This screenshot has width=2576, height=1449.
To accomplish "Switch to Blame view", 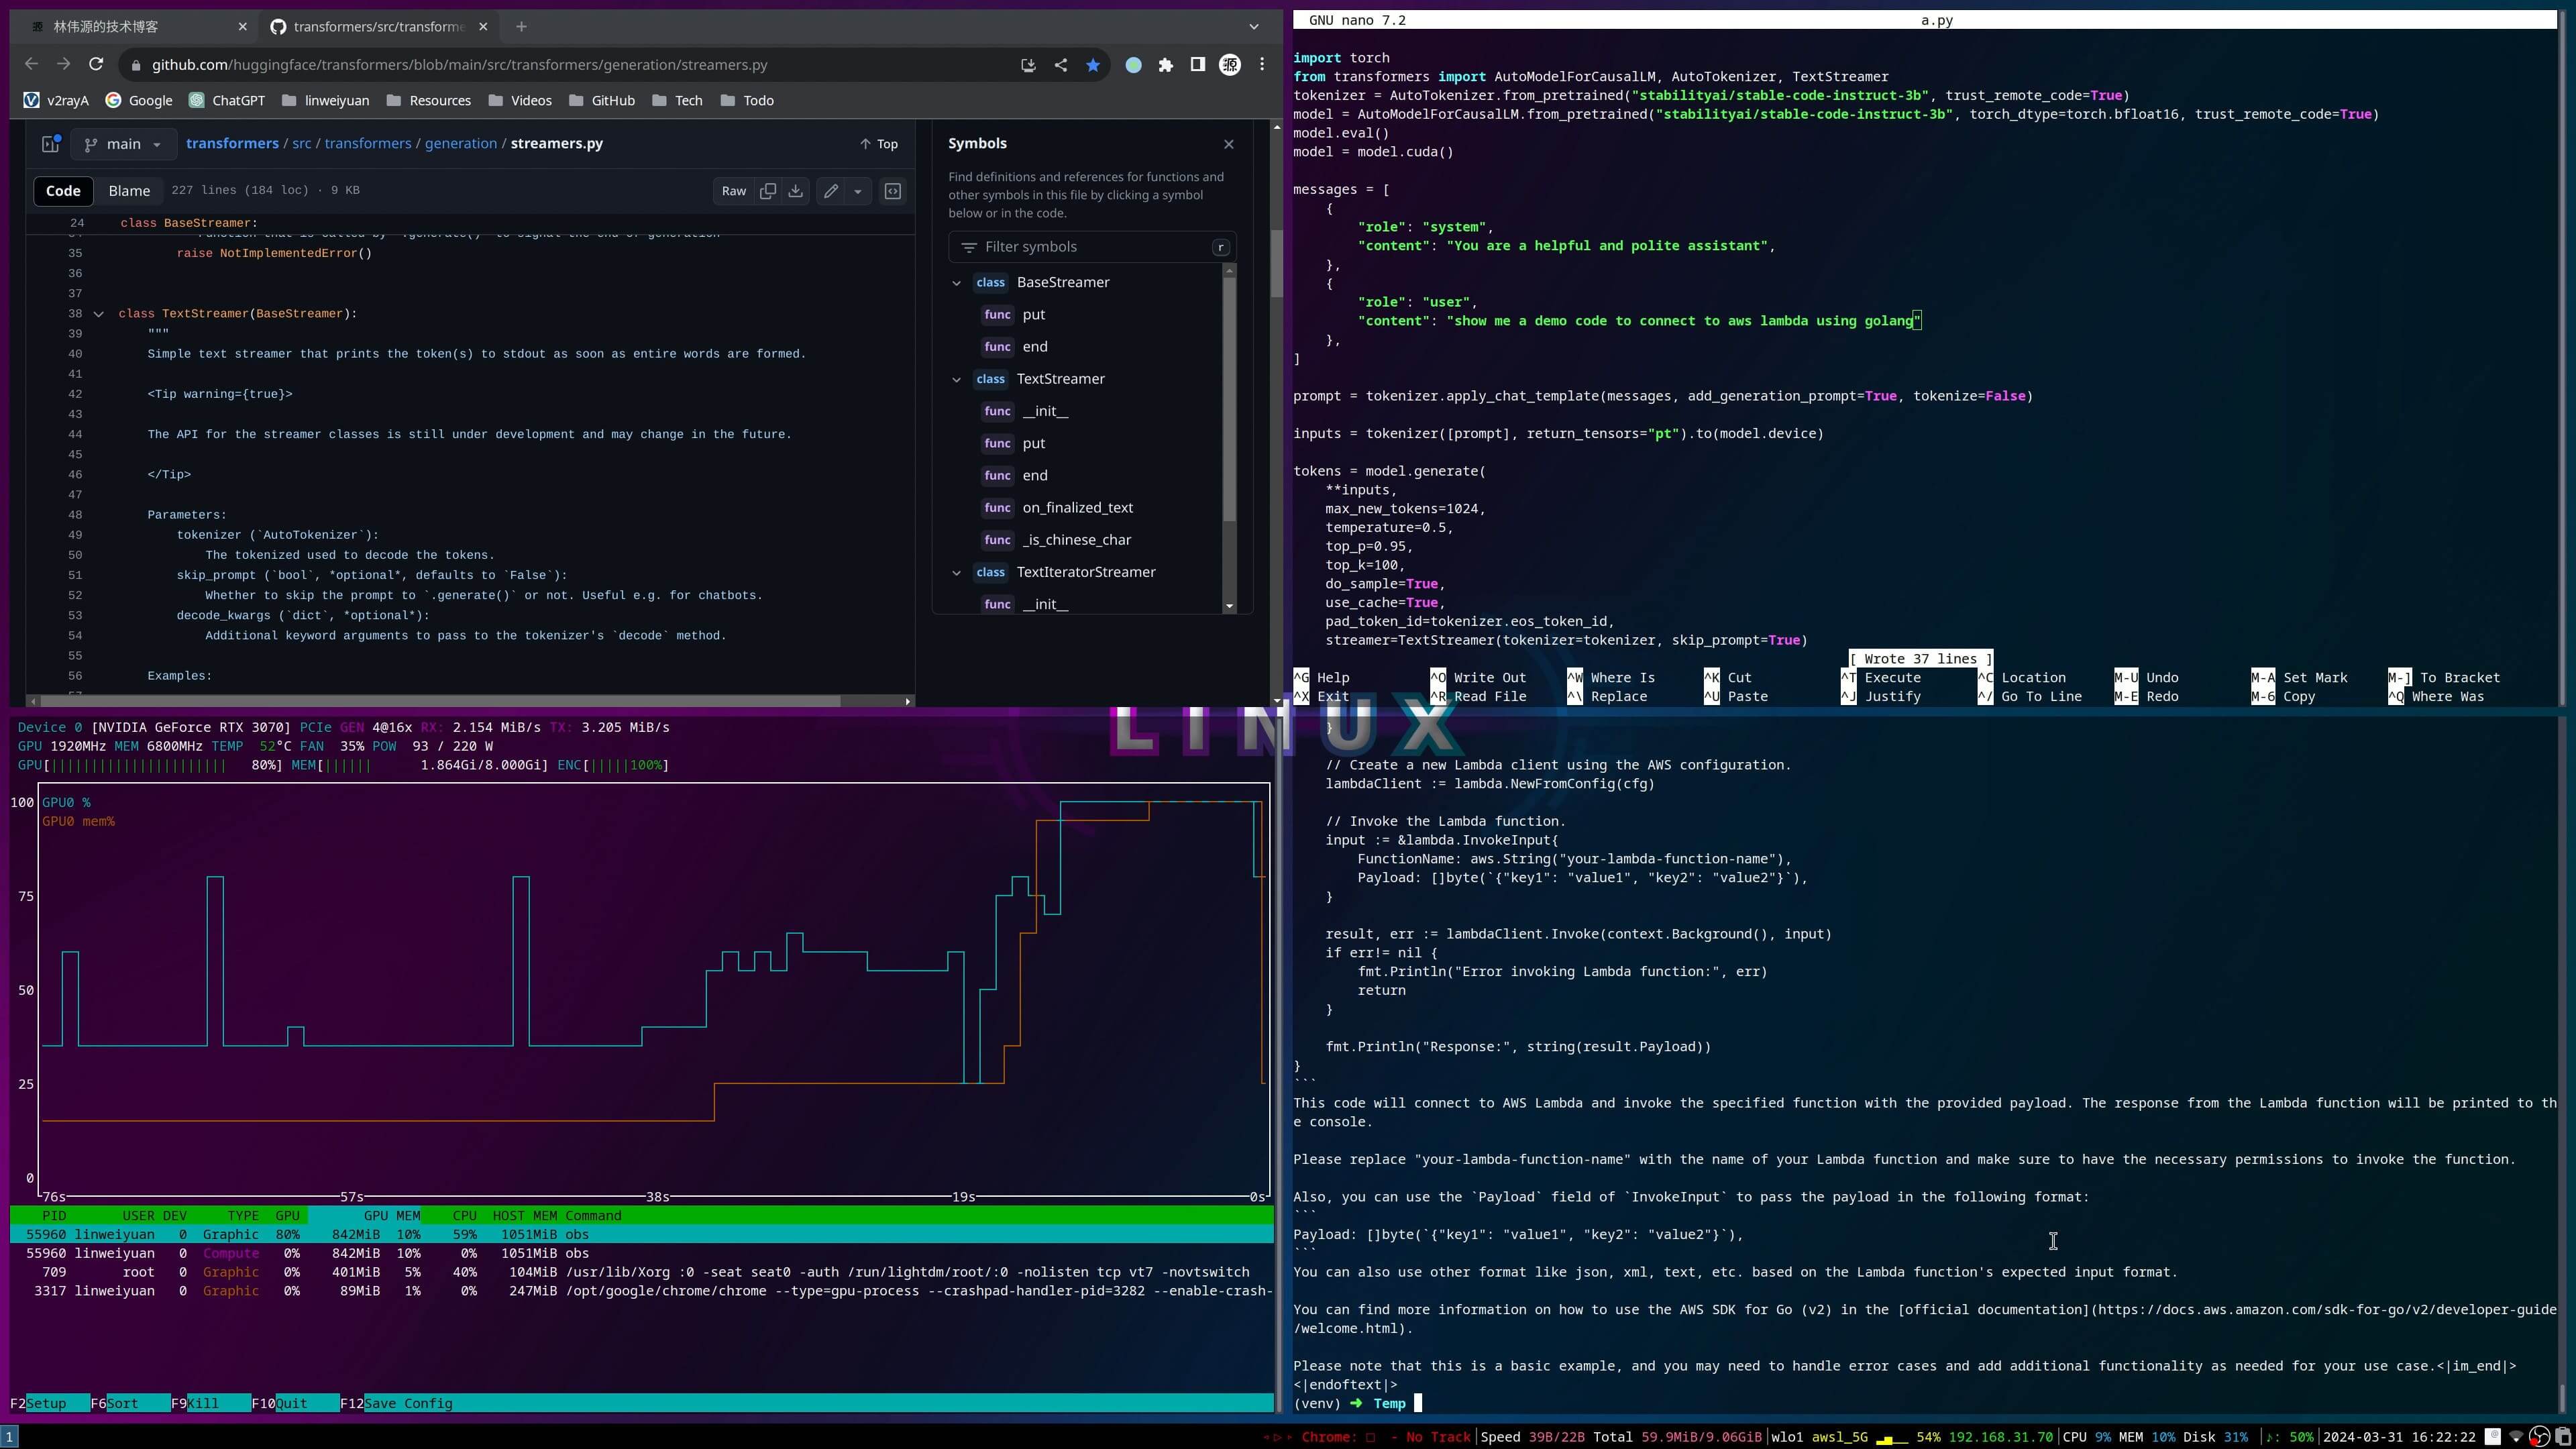I will 129,191.
